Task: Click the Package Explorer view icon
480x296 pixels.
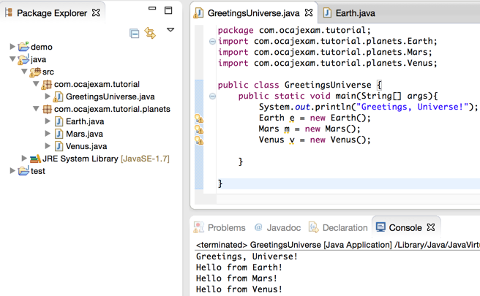Action: click(9, 12)
